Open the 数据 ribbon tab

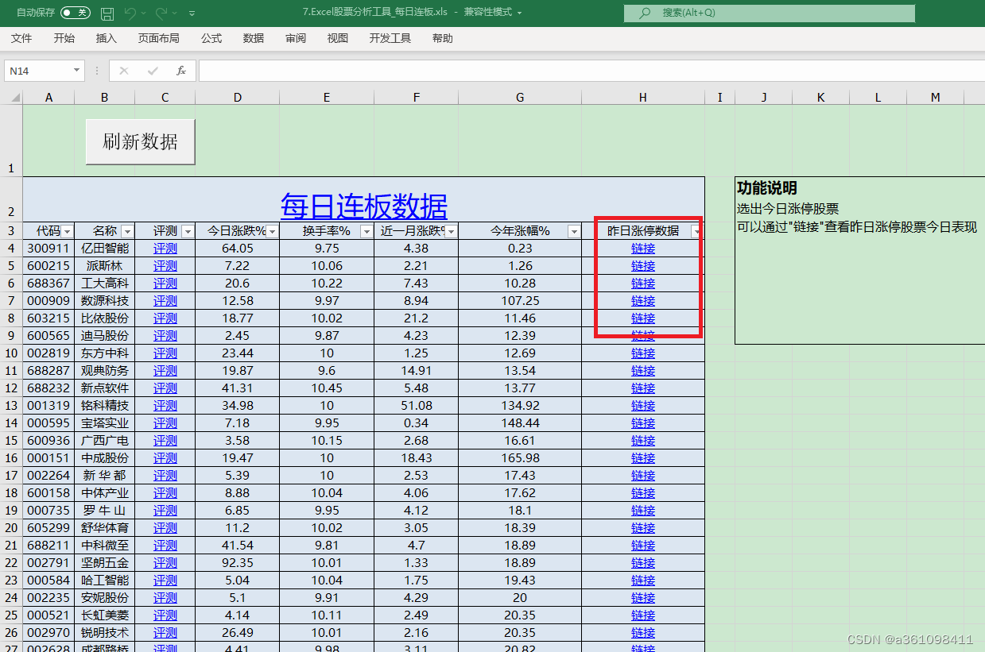coord(254,38)
